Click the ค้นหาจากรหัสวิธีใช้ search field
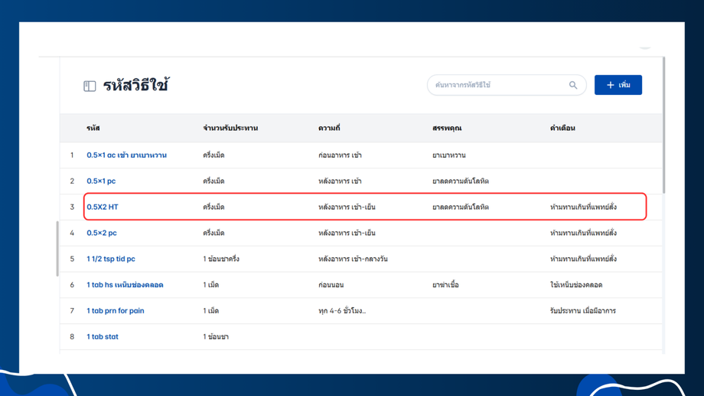Screen dimensions: 704x396 (x=507, y=85)
